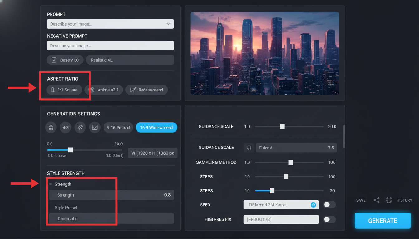Screen dimensions: 419x239
Task: Click the sampler icon left of Euler A
Action: click(x=248, y=148)
